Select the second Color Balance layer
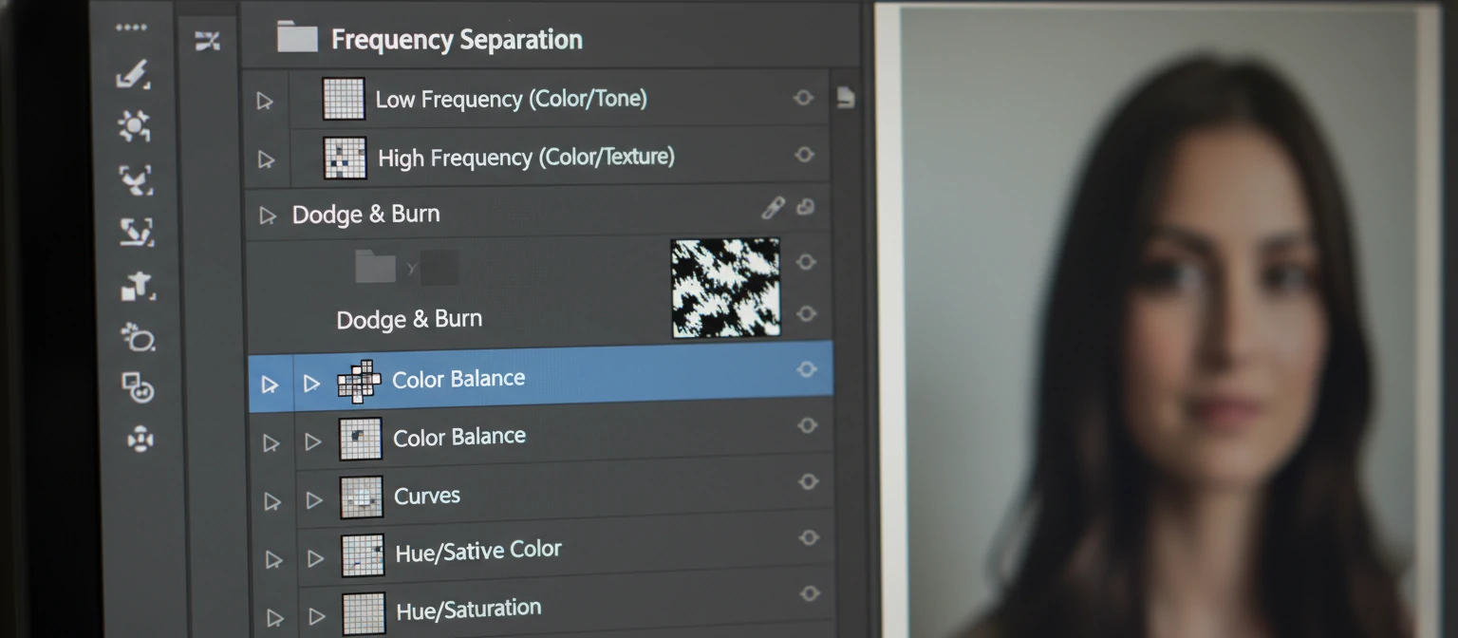Viewport: 1458px width, 638px height. [x=459, y=437]
